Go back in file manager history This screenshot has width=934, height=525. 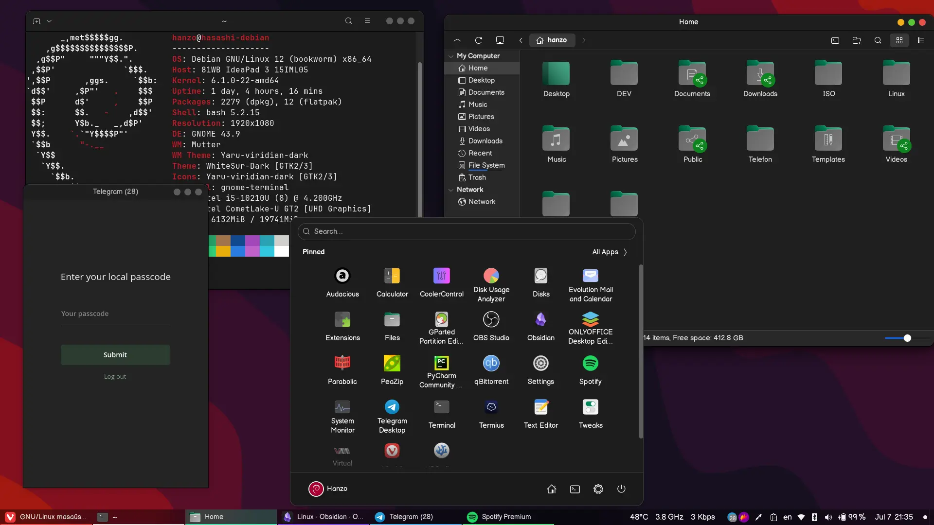tap(521, 40)
